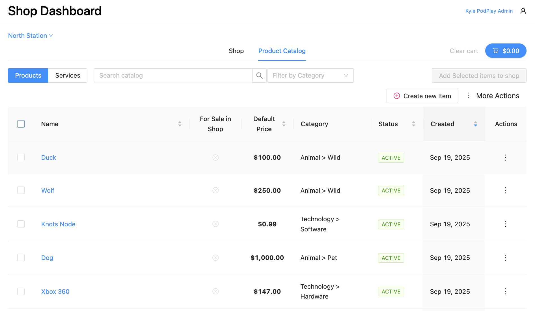Screen dimensions: 535x311
Task: Open the user profile icon
Action: coord(523,11)
